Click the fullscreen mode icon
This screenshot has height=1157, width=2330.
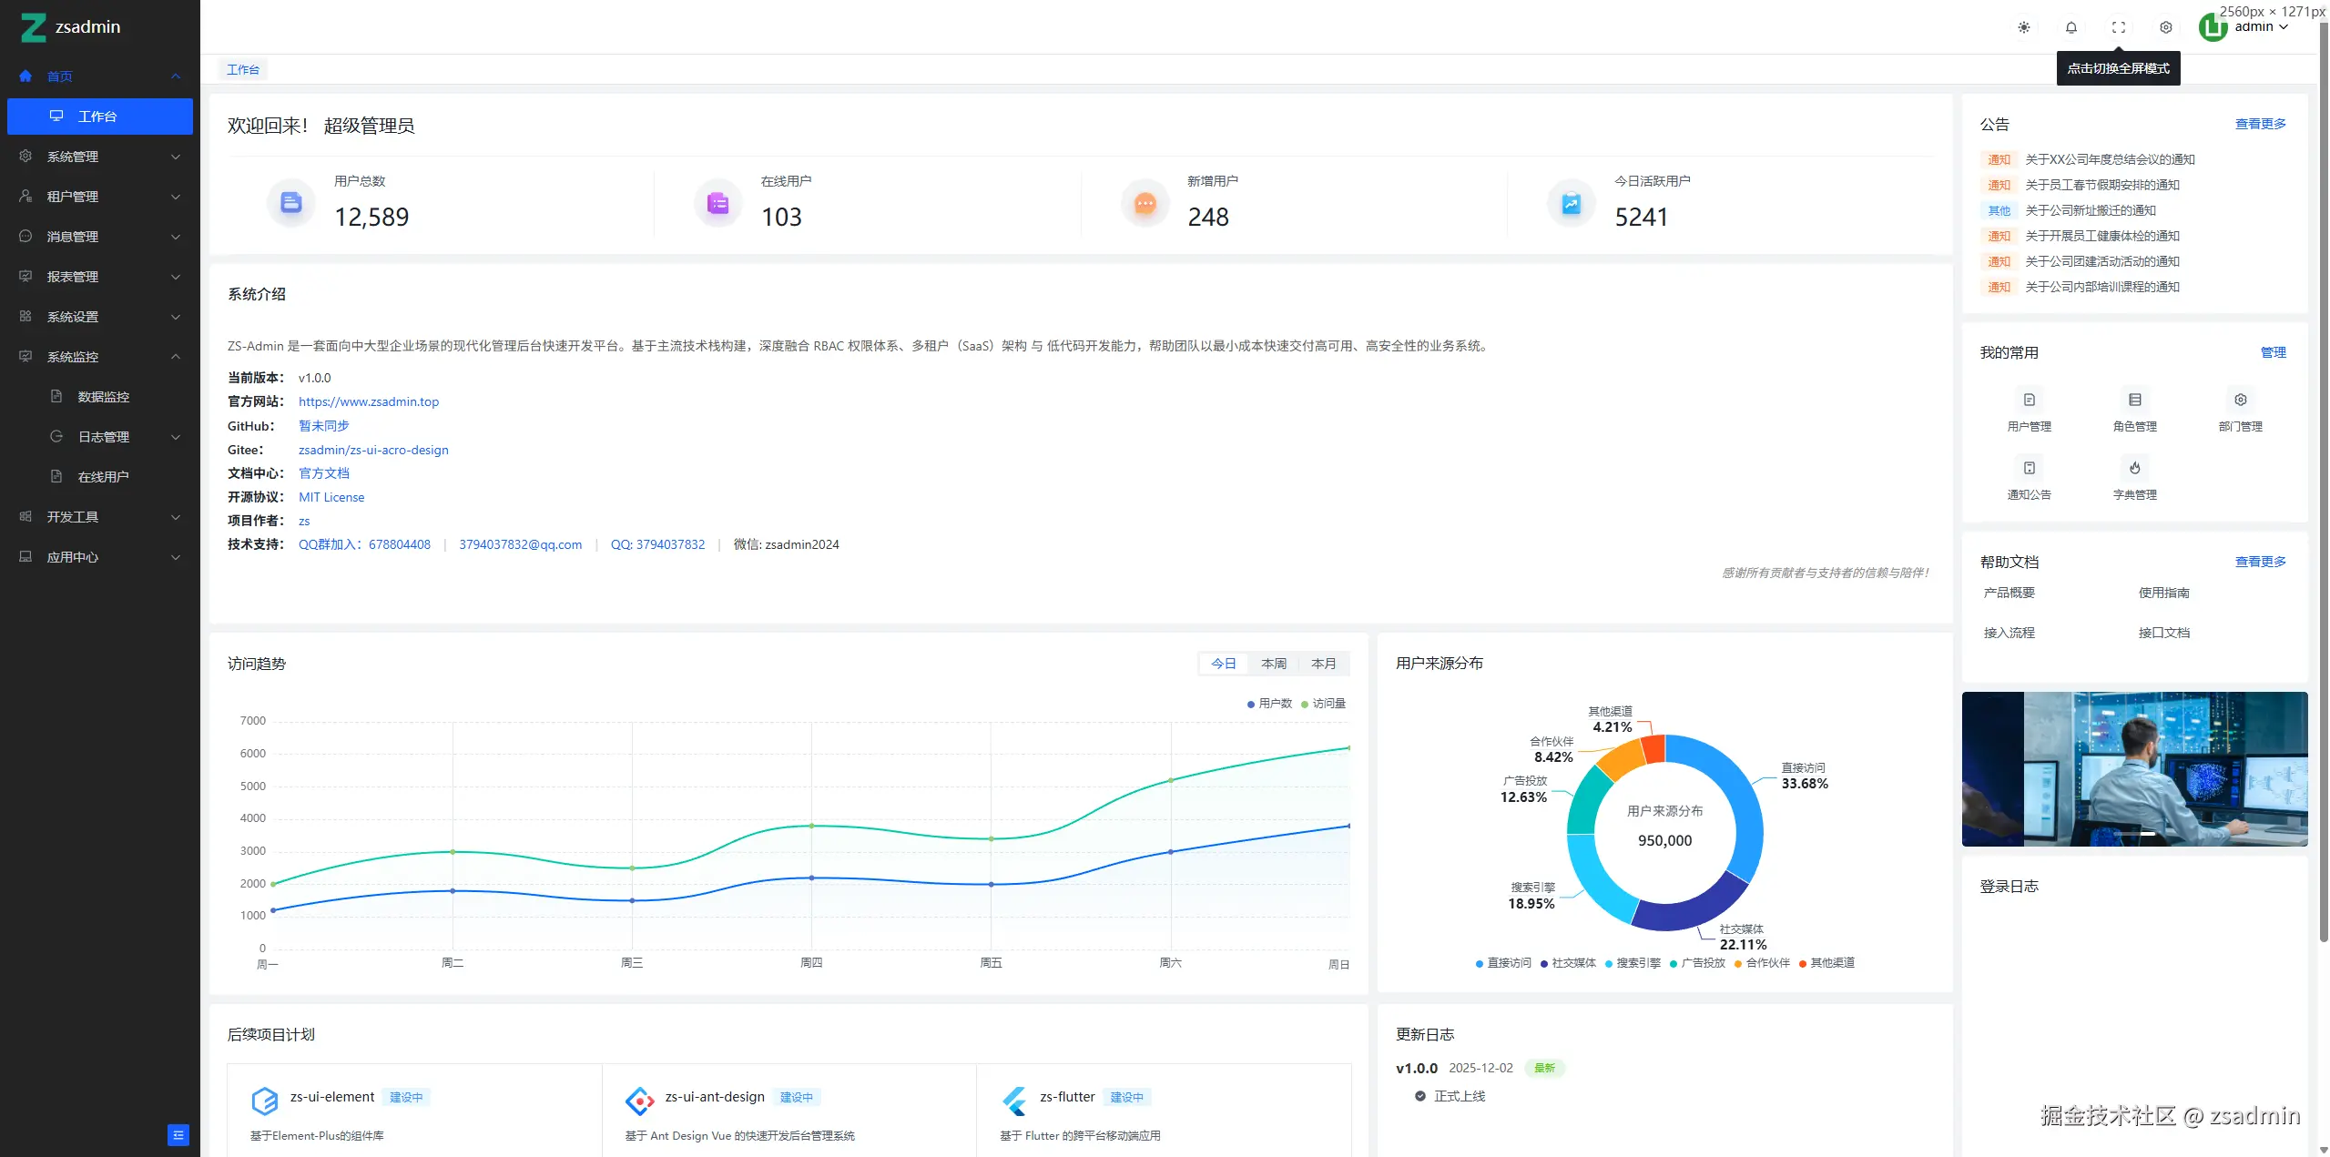(2118, 27)
